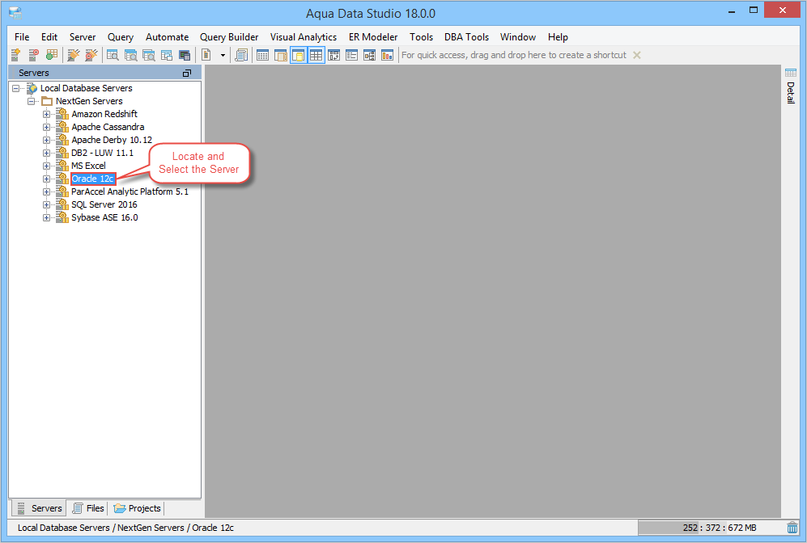Open the Window menu
Screen dimensions: 807x543
point(518,37)
